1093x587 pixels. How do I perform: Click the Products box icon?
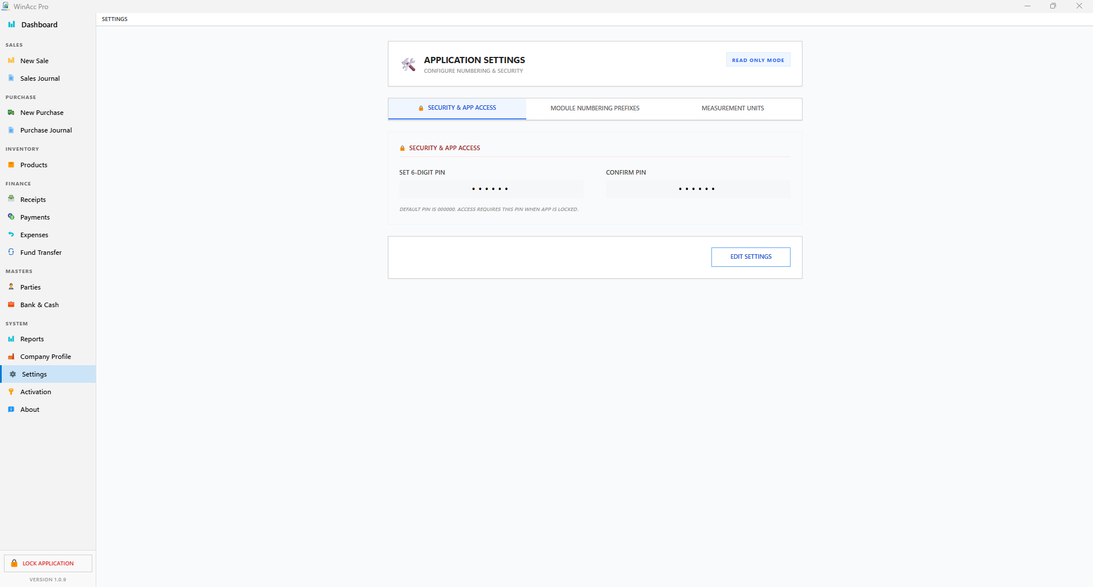pyautogui.click(x=11, y=164)
